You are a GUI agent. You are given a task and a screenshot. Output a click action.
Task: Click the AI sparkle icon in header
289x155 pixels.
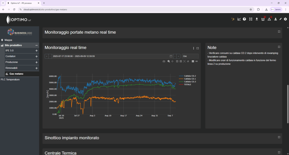click(233, 19)
